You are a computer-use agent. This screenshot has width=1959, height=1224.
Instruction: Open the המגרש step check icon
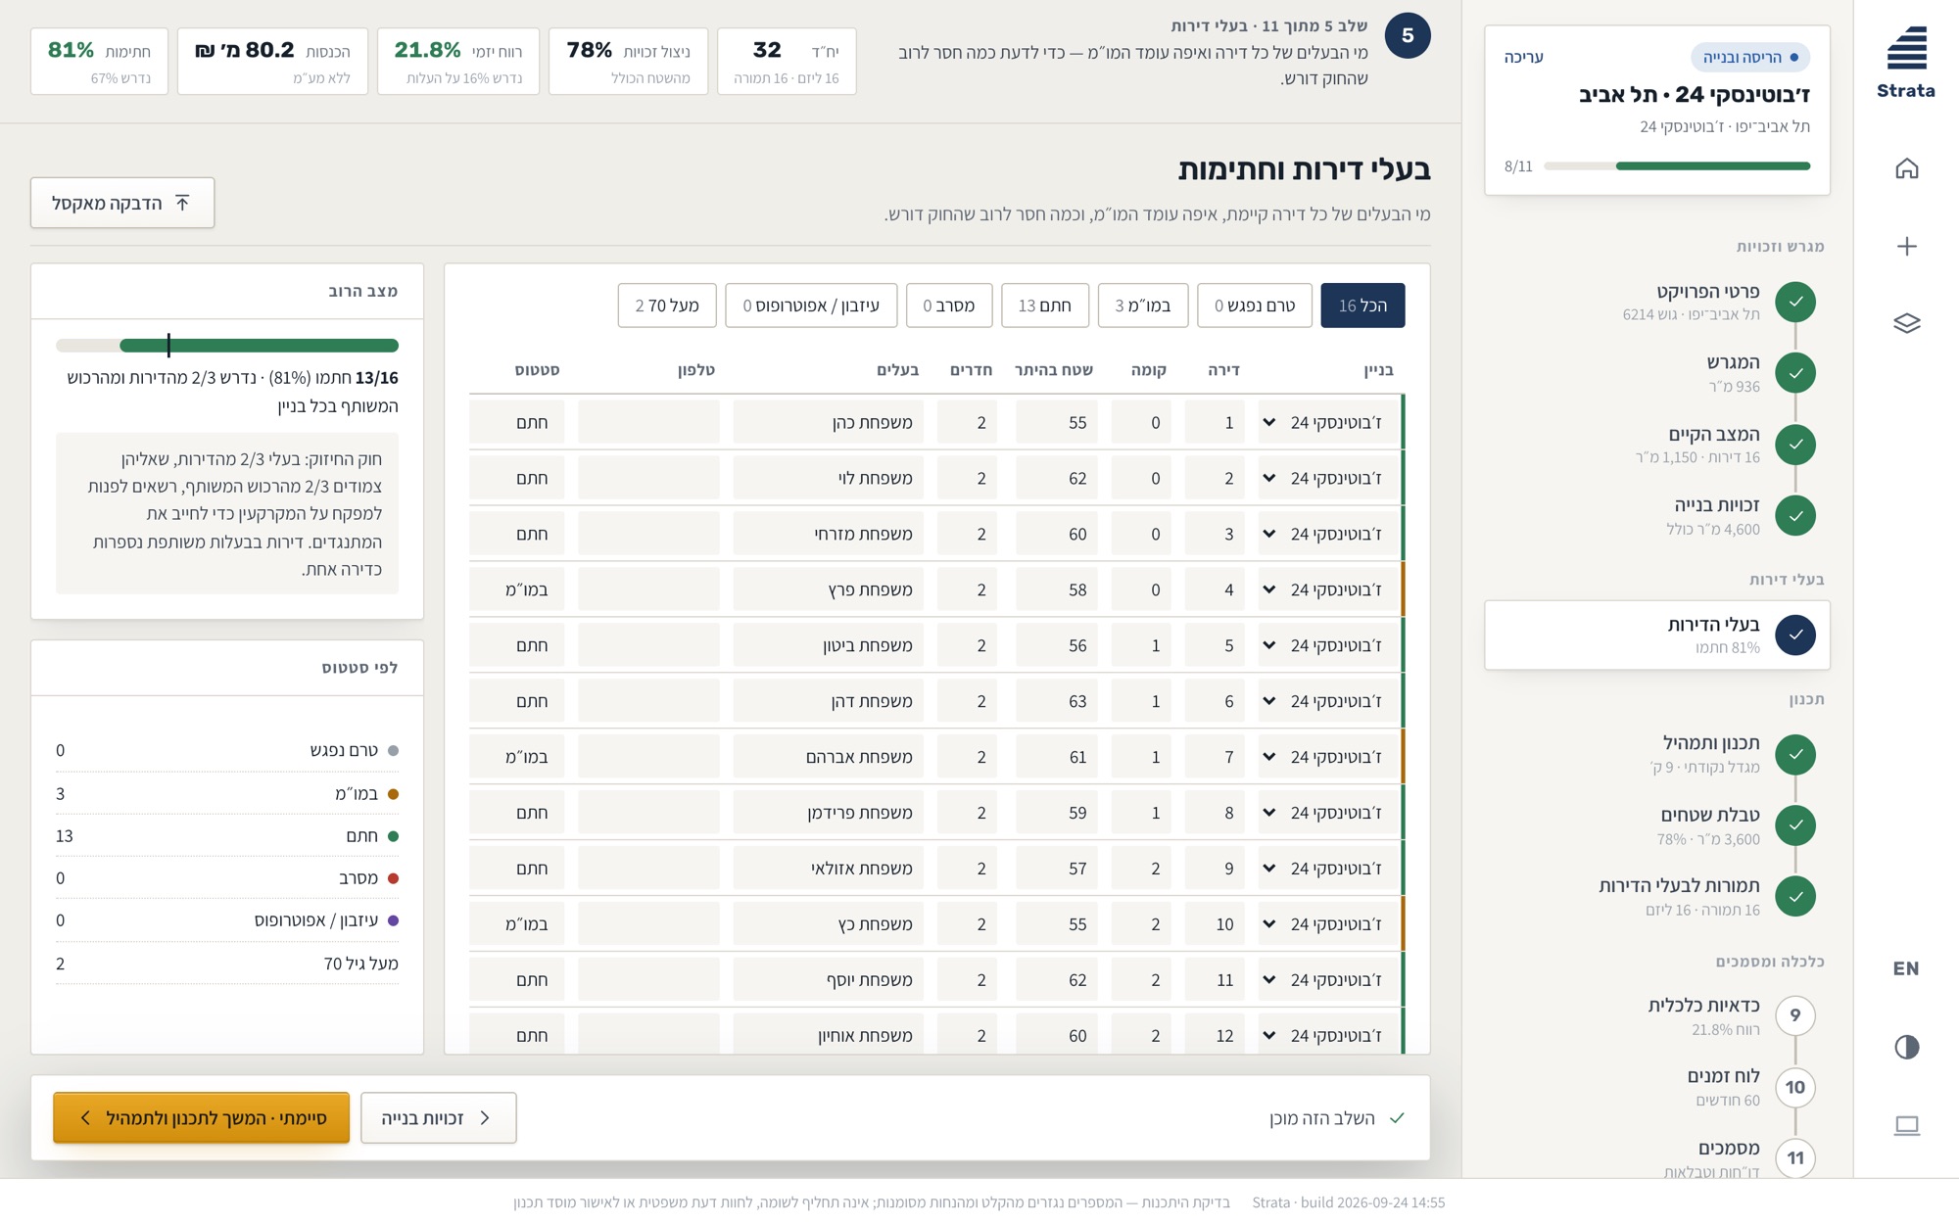click(x=1795, y=373)
